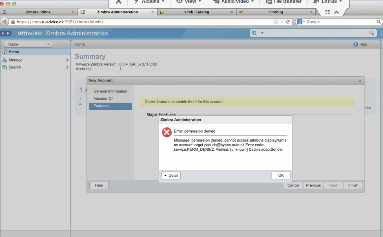Click the Summary heading

[90, 57]
